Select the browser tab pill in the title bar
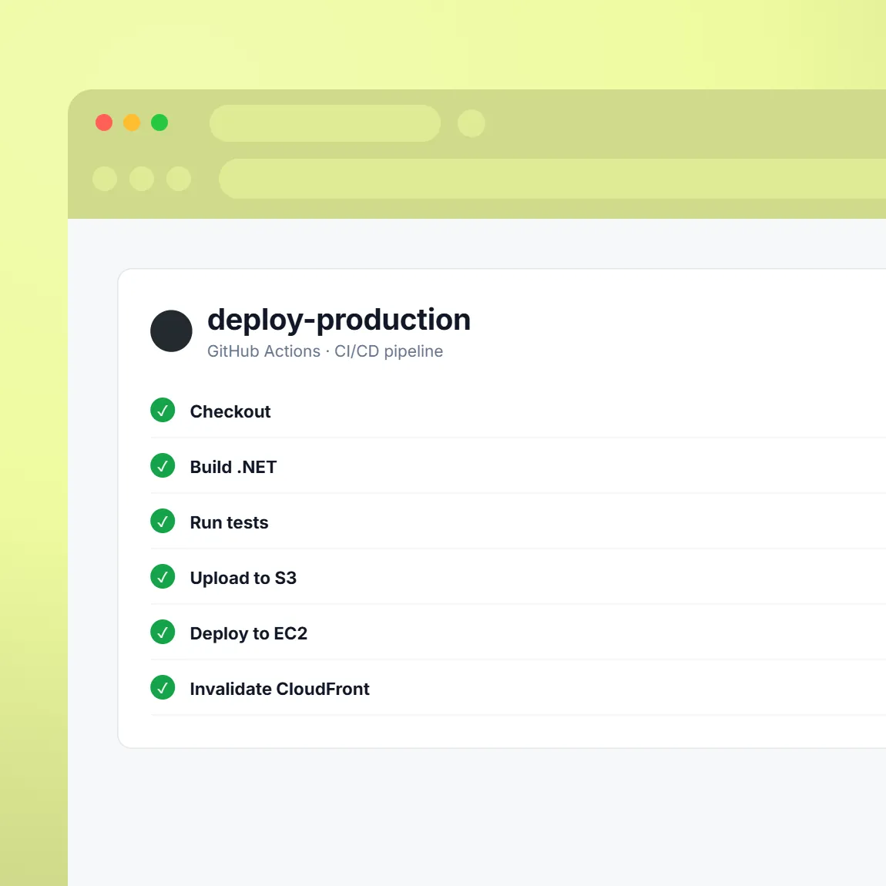Image resolution: width=886 pixels, height=886 pixels. (325, 123)
